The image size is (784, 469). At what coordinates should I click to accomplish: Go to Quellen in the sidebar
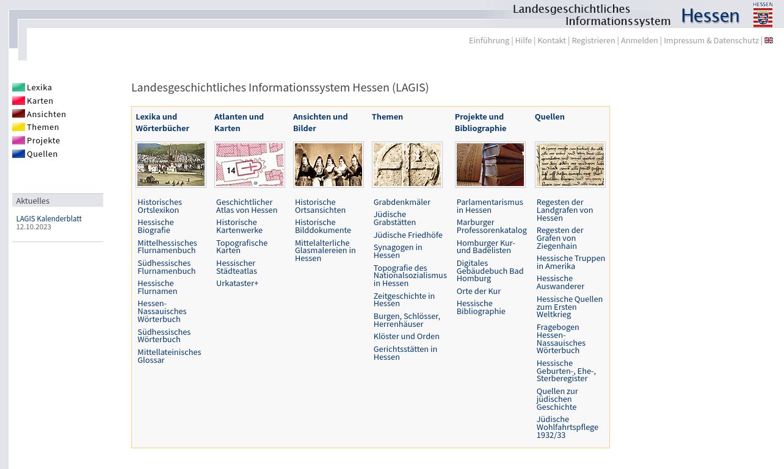pos(43,154)
